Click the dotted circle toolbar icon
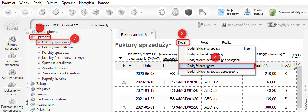The height and width of the screenshot is (112, 308). point(162,12)
